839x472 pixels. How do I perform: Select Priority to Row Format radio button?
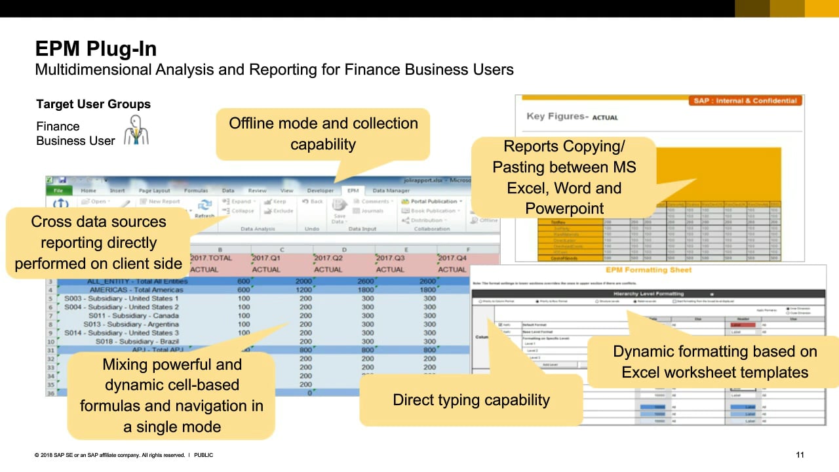click(538, 302)
